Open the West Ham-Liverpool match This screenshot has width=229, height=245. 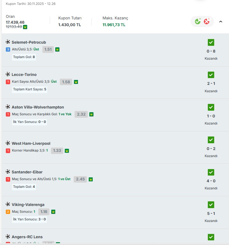coord(31,143)
